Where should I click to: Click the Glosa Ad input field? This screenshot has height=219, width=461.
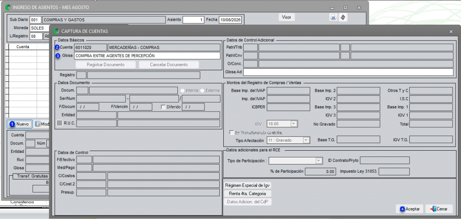348,72
